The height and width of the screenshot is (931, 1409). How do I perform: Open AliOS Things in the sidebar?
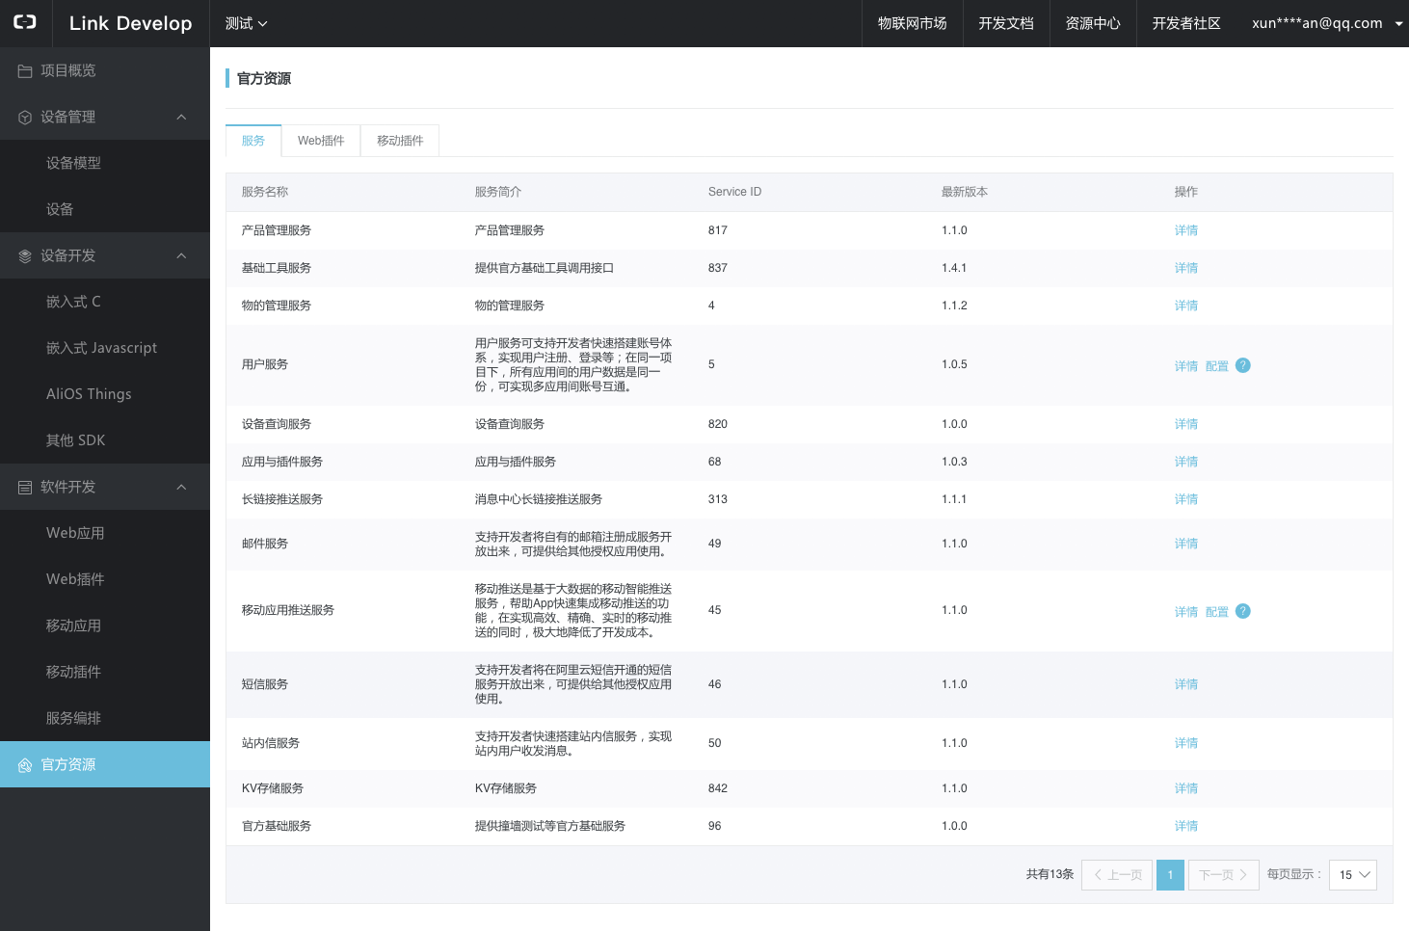tap(105, 394)
